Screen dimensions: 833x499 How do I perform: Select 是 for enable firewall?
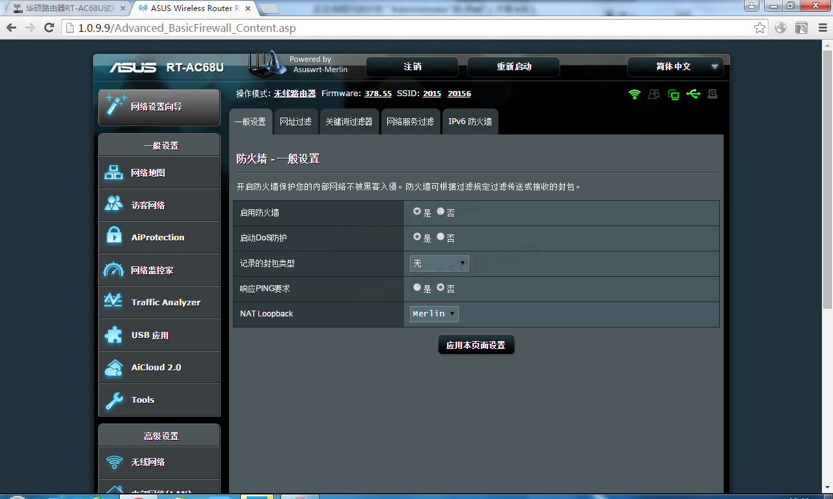click(x=417, y=212)
